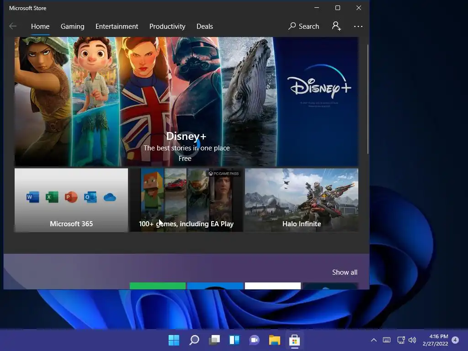Viewport: 468px width, 351px height.
Task: Switch to the Gaming tab
Action: (73, 26)
